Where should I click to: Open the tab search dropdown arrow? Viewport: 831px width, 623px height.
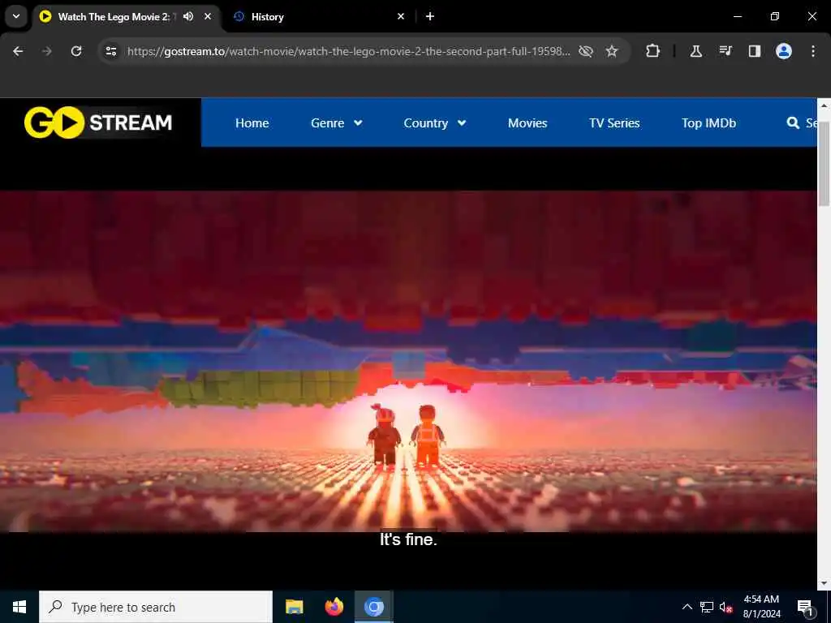click(16, 16)
